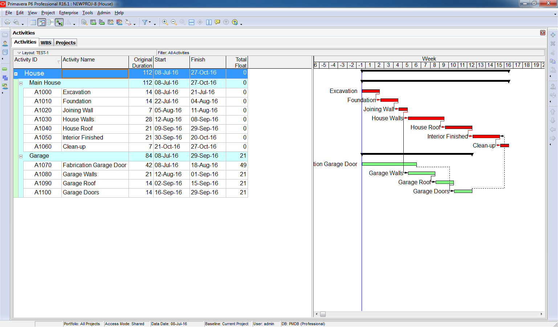Toggle the relationship lines button
This screenshot has height=327, width=558.
pos(59,22)
